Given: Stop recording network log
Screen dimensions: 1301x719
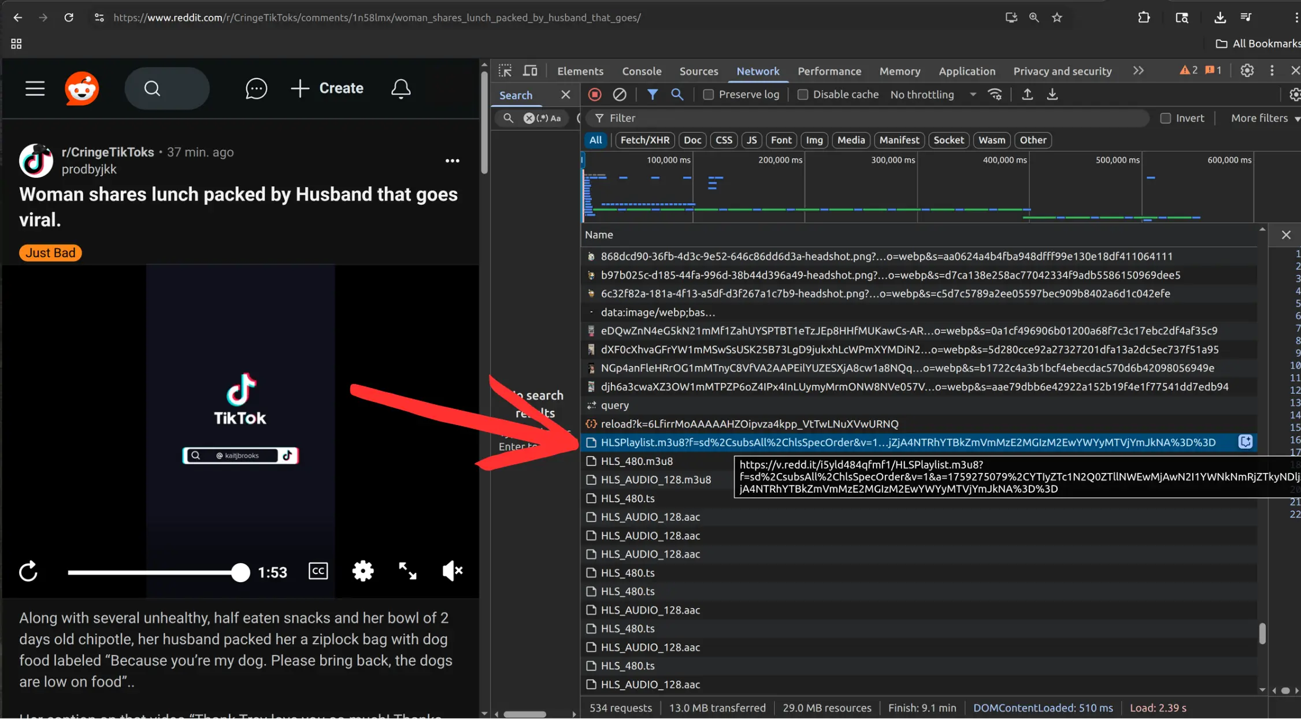Looking at the screenshot, I should click(x=595, y=94).
